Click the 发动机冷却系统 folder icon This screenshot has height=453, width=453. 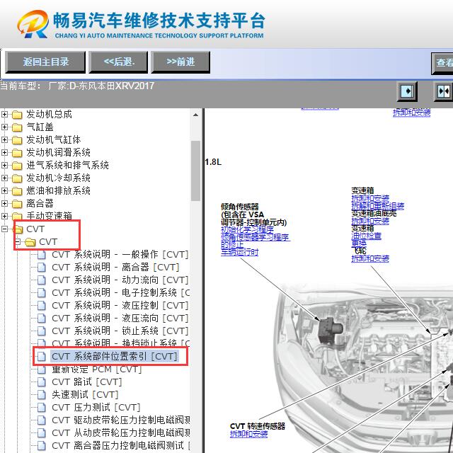click(x=17, y=178)
